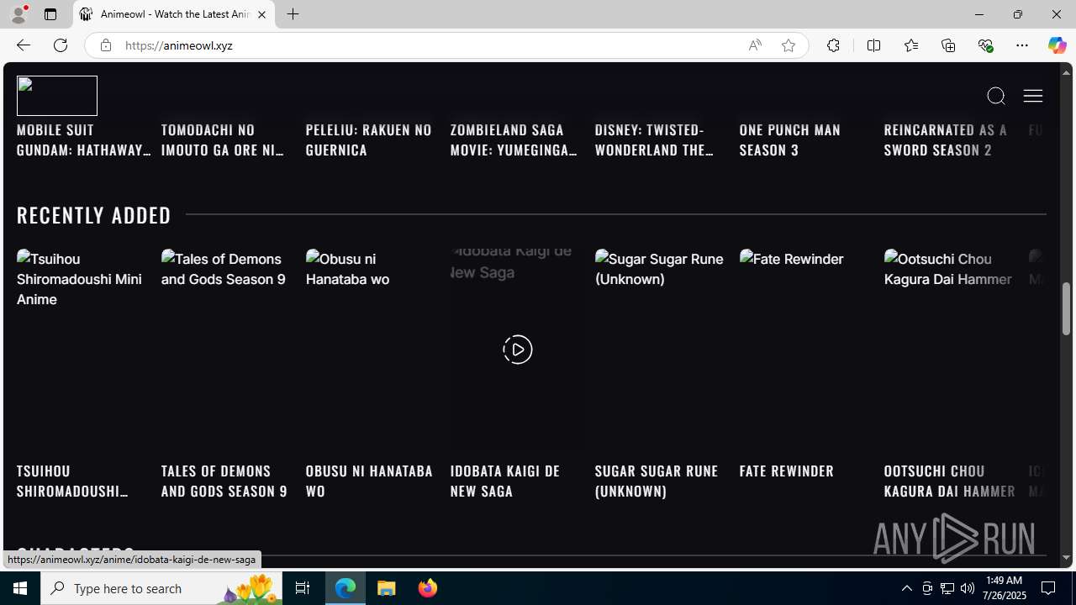Viewport: 1076px width, 605px height.
Task: Click Tales of Demons and Gods Season 9 title
Action: point(224,481)
